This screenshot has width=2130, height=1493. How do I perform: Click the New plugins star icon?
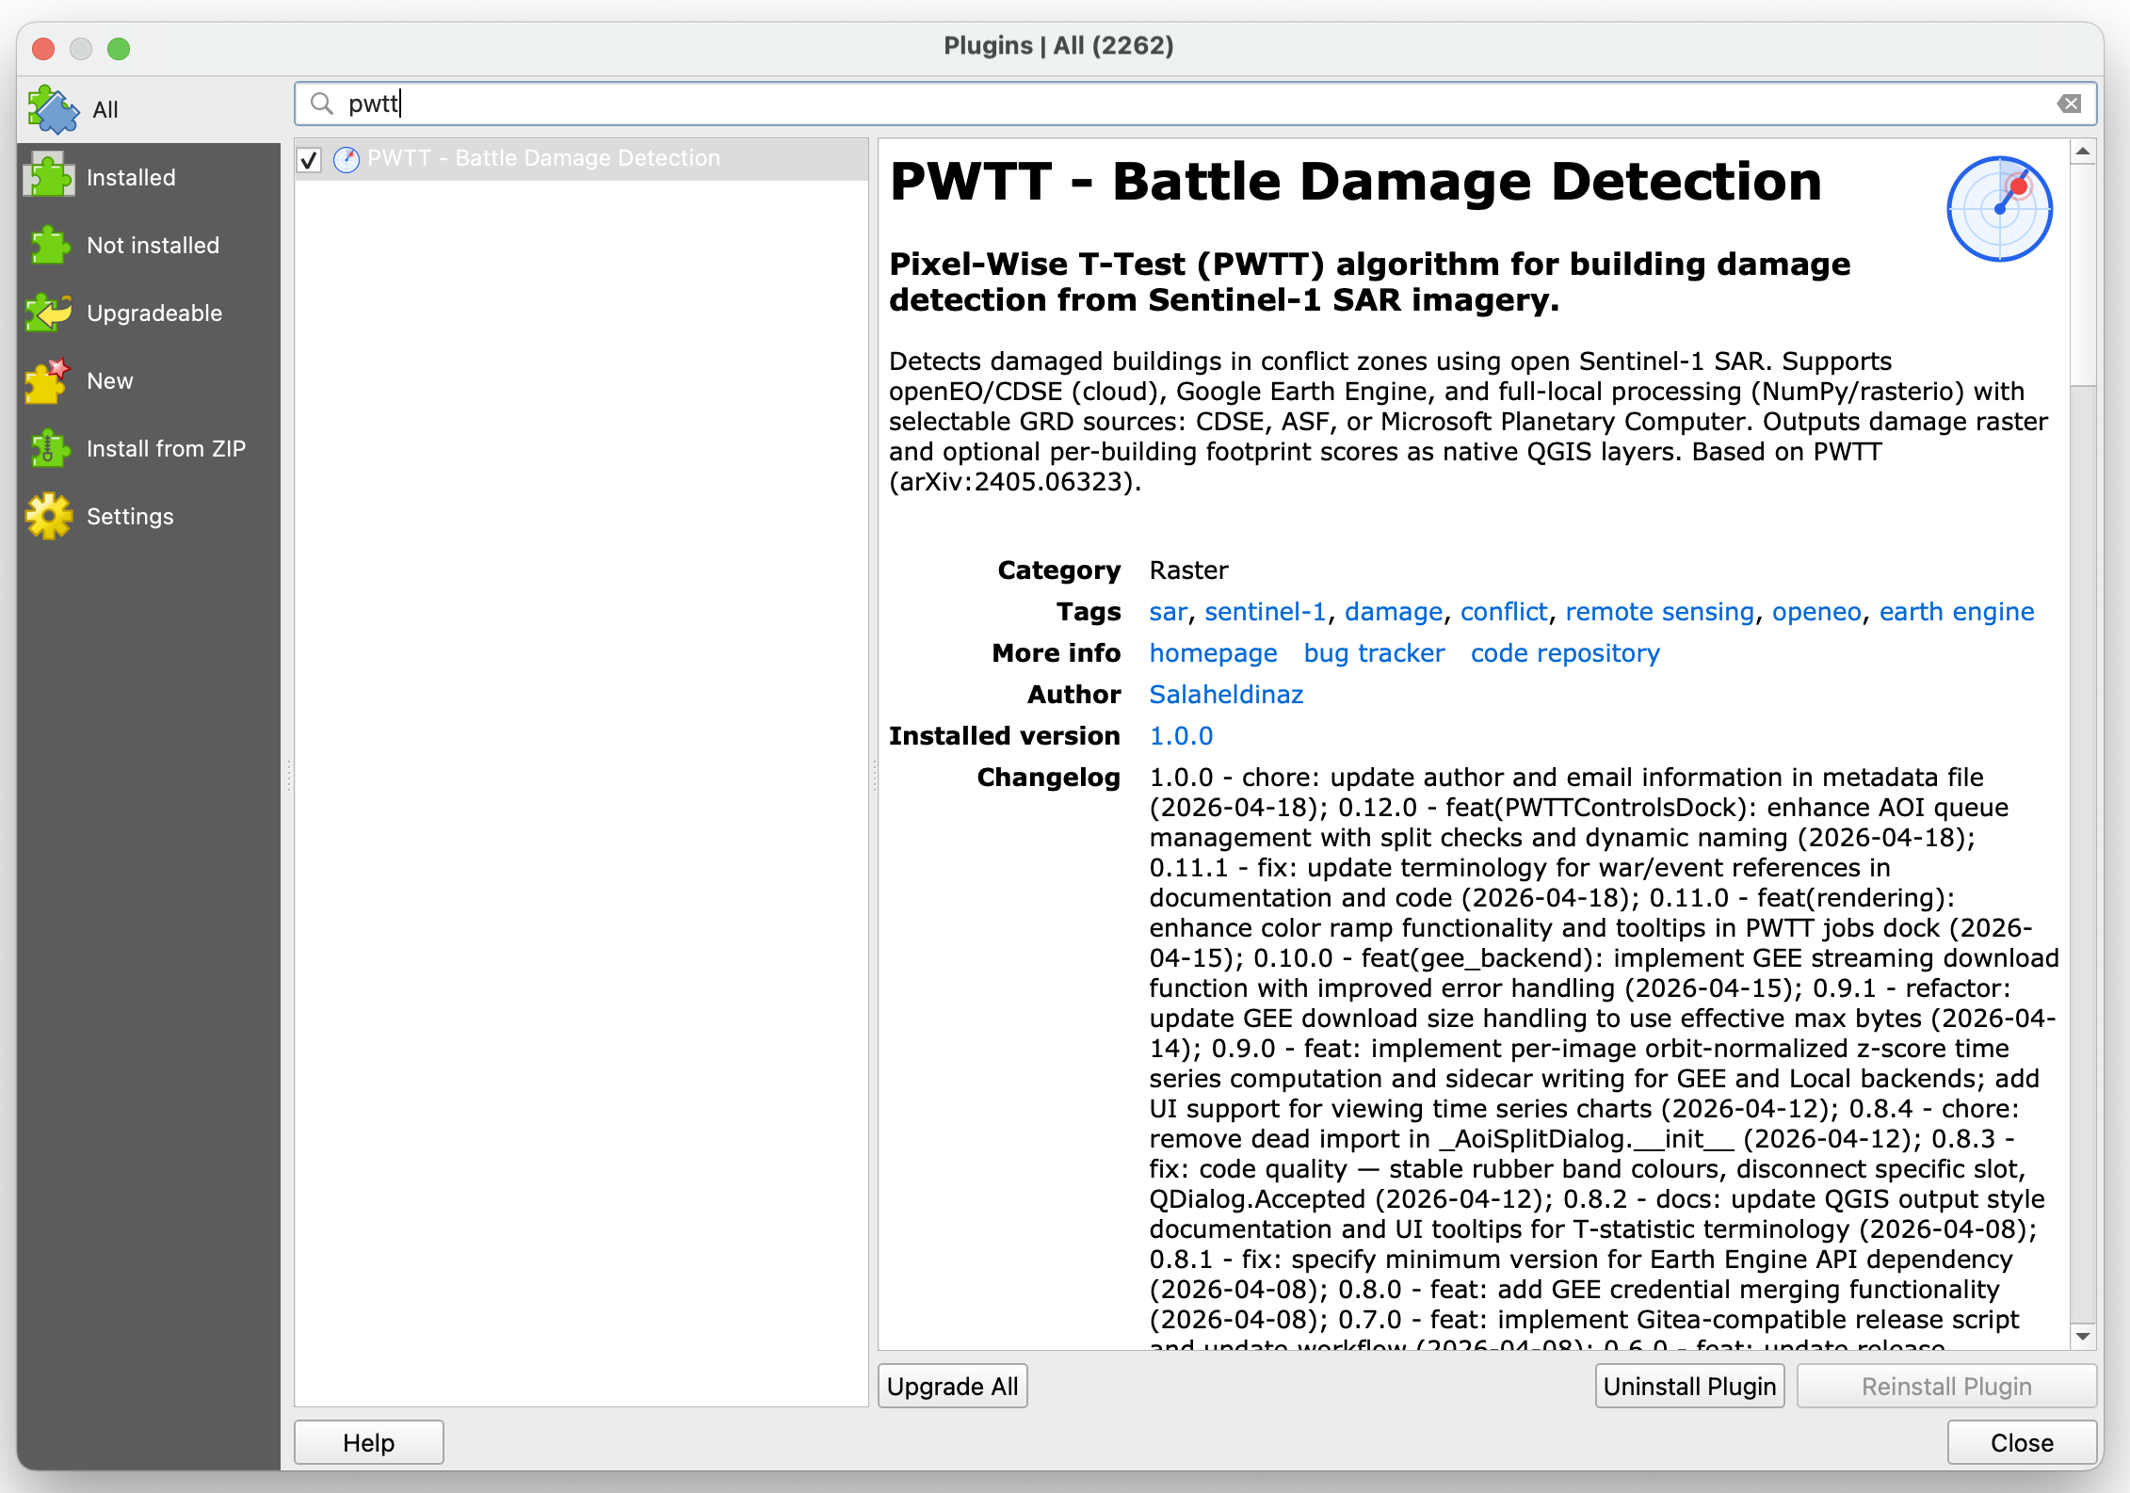pos(48,380)
